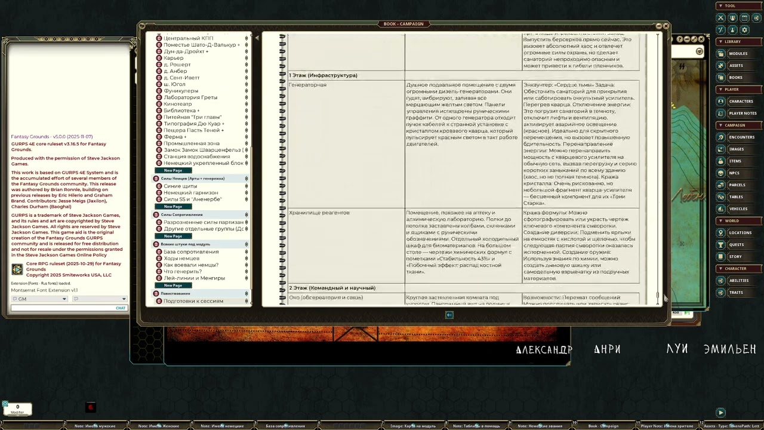Screen dimensions: 764x430
Task: Open the Подготовки к сессиям page
Action: pos(193,301)
